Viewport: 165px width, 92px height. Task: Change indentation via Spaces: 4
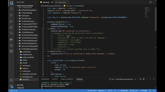102,90
